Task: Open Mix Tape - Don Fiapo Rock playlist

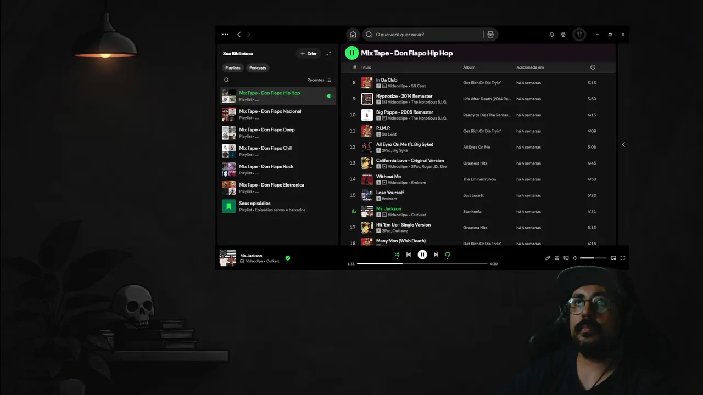Action: pyautogui.click(x=277, y=170)
